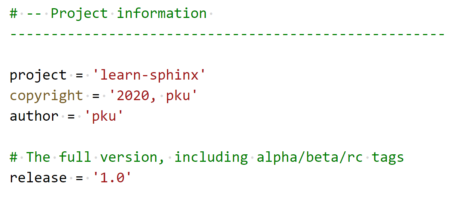
Task: Click 'pku' in the copyright string
Action: pyautogui.click(x=178, y=96)
